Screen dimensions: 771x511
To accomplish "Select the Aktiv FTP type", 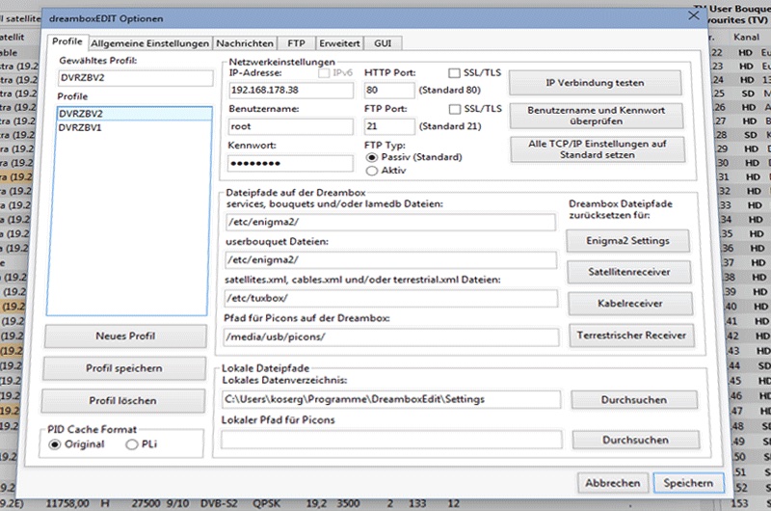I will tap(372, 171).
